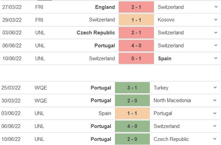Click the 0 - 1 Spain score box
Viewport: 221px width, 145px height.
point(136,58)
